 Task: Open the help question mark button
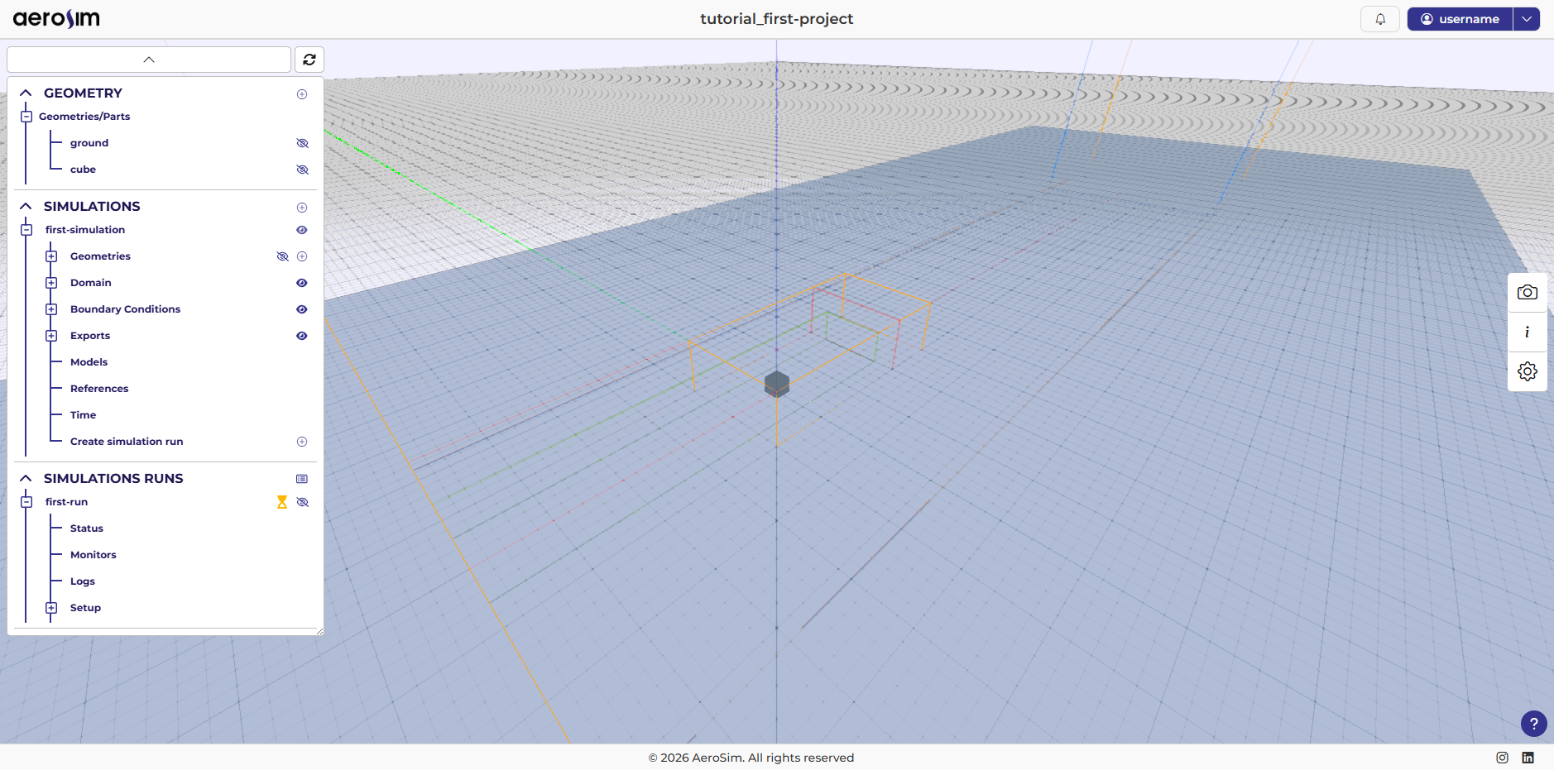tap(1533, 724)
